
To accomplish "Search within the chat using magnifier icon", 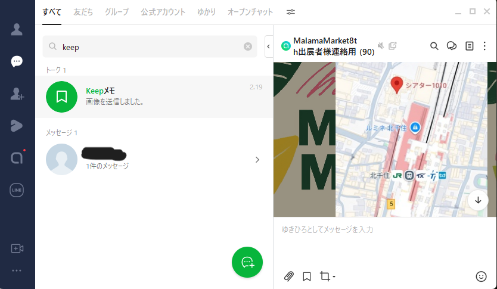I will coord(434,46).
